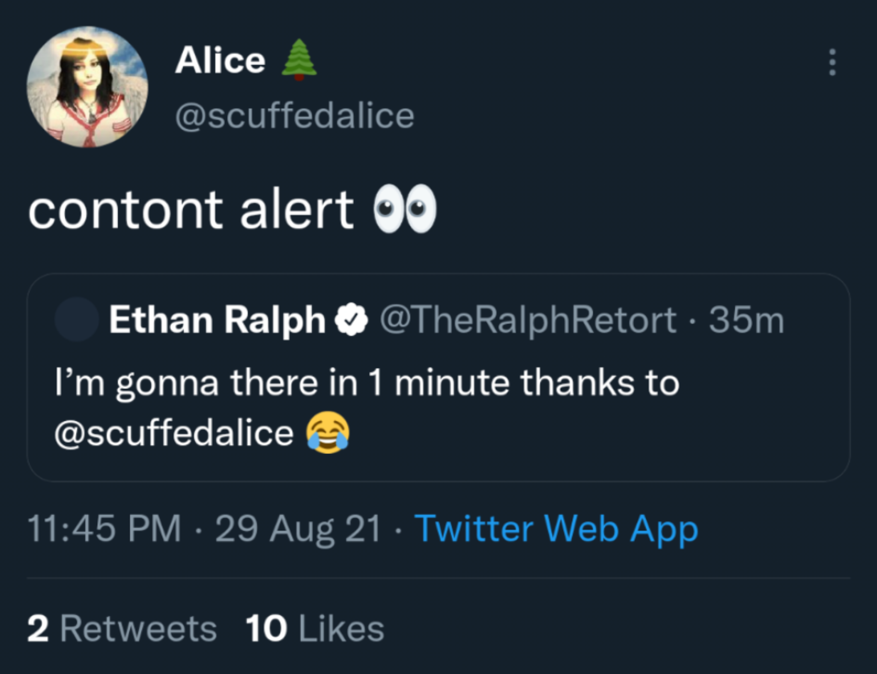
Task: Click the Twitter Web App source link
Action: 556,529
